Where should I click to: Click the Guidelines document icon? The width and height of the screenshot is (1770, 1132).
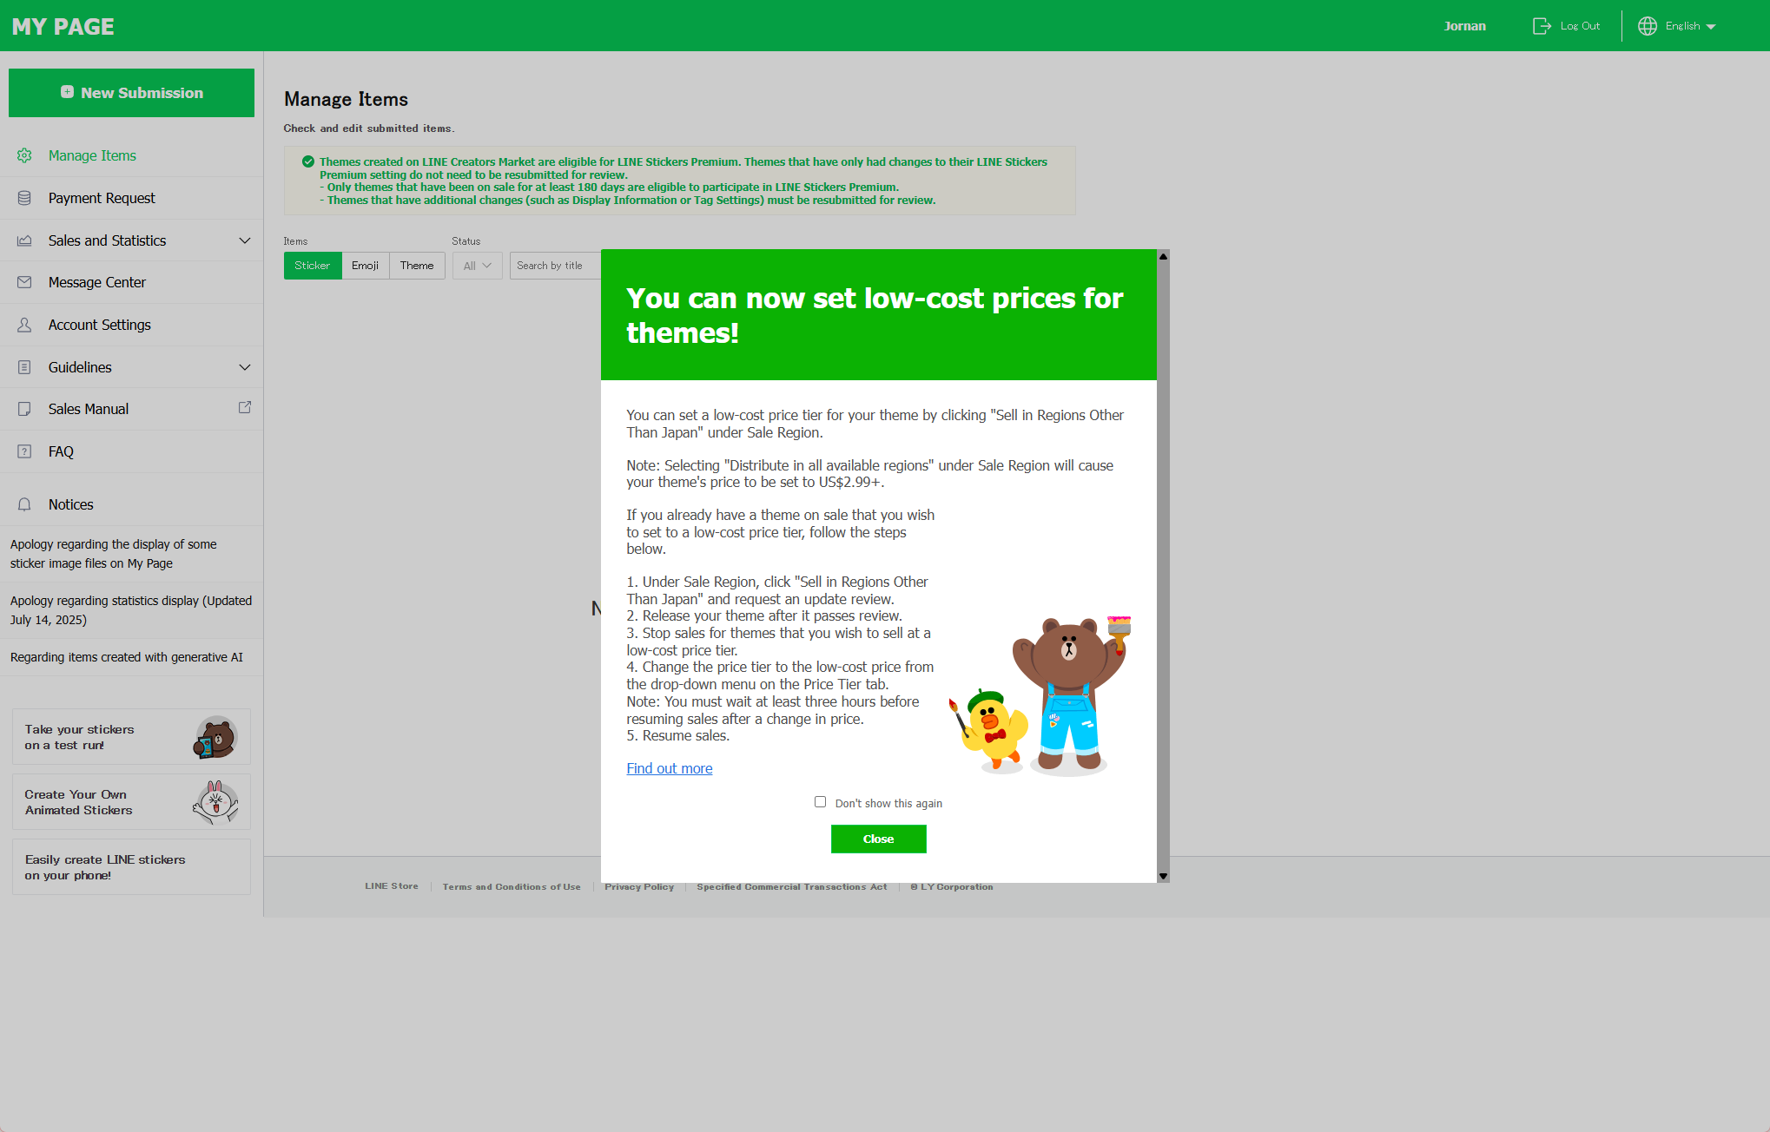pos(24,367)
